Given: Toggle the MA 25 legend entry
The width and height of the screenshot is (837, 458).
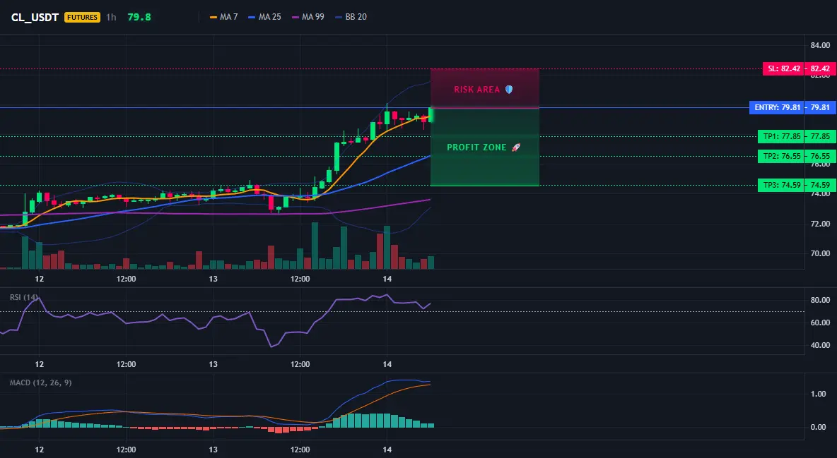Looking at the screenshot, I should point(265,17).
